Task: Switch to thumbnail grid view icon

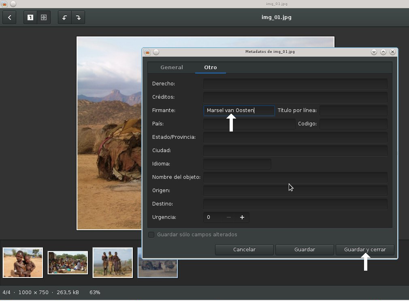Action: [44, 17]
